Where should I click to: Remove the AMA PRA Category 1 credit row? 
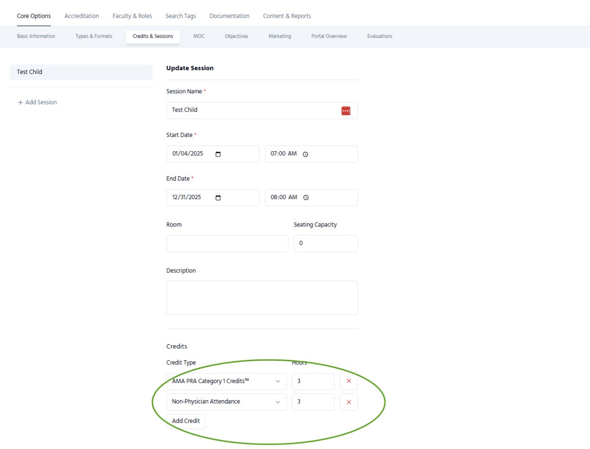(348, 381)
